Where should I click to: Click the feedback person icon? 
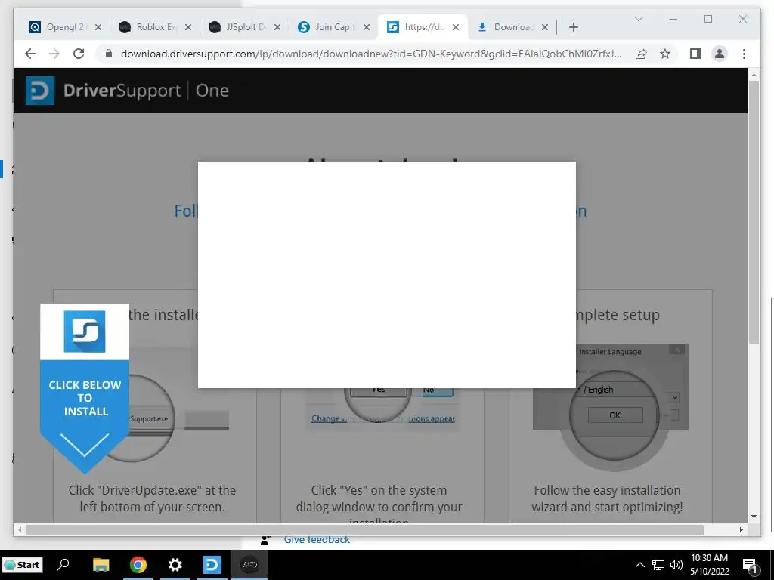coord(265,541)
